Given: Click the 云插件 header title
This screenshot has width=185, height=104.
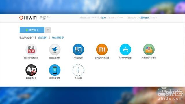Looking at the screenshot, I should coord(45,18).
